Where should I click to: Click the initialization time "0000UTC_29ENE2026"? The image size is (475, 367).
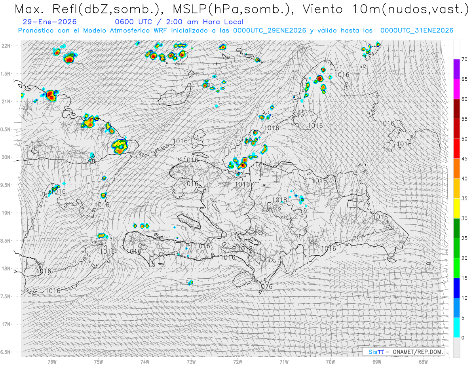270,30
